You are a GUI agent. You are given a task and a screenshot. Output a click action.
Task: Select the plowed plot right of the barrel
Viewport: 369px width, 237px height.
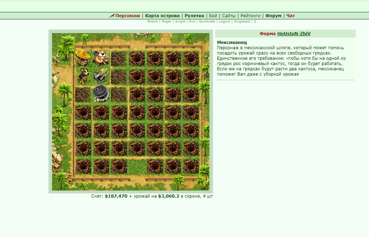119,94
